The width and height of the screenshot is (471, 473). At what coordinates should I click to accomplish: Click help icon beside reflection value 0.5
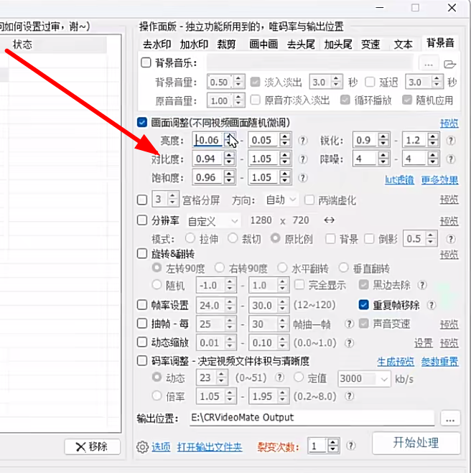click(450, 239)
